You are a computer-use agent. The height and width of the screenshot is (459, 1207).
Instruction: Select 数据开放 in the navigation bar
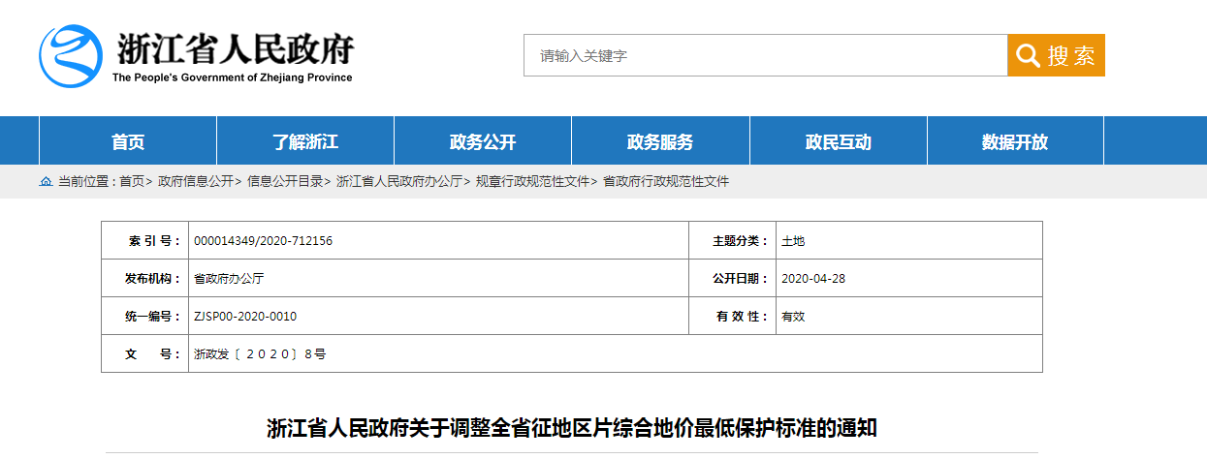pos(1015,142)
